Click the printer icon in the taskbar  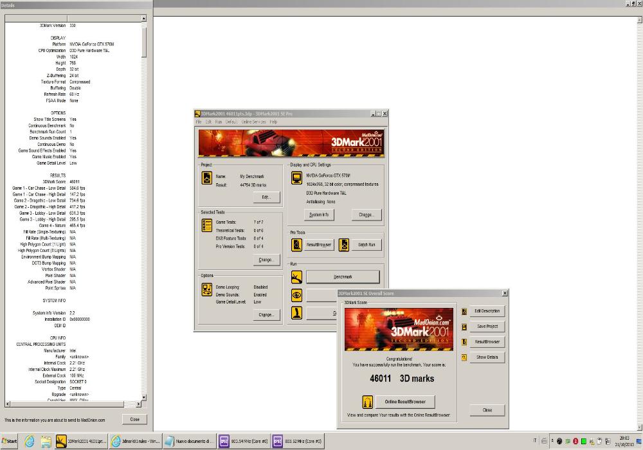tap(544, 441)
